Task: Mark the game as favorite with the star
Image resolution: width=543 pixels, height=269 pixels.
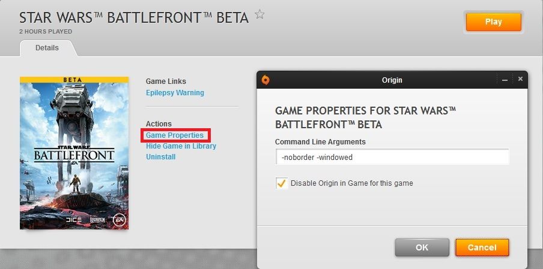Action: pyautogui.click(x=259, y=14)
